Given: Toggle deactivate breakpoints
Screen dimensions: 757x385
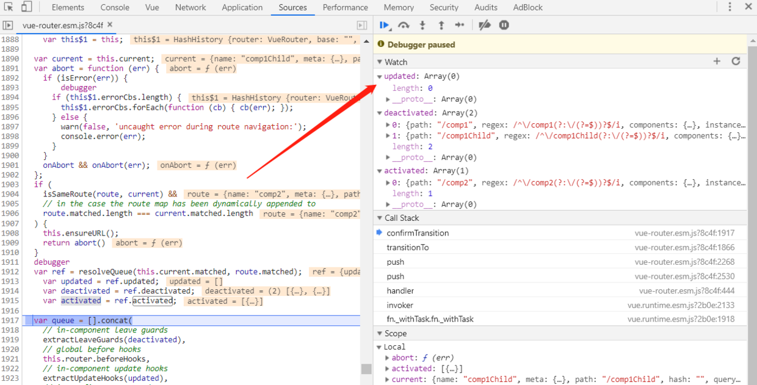Looking at the screenshot, I should point(484,25).
